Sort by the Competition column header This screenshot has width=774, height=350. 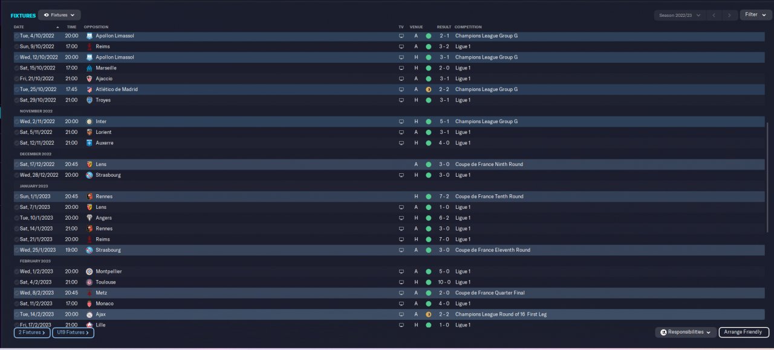pos(468,27)
